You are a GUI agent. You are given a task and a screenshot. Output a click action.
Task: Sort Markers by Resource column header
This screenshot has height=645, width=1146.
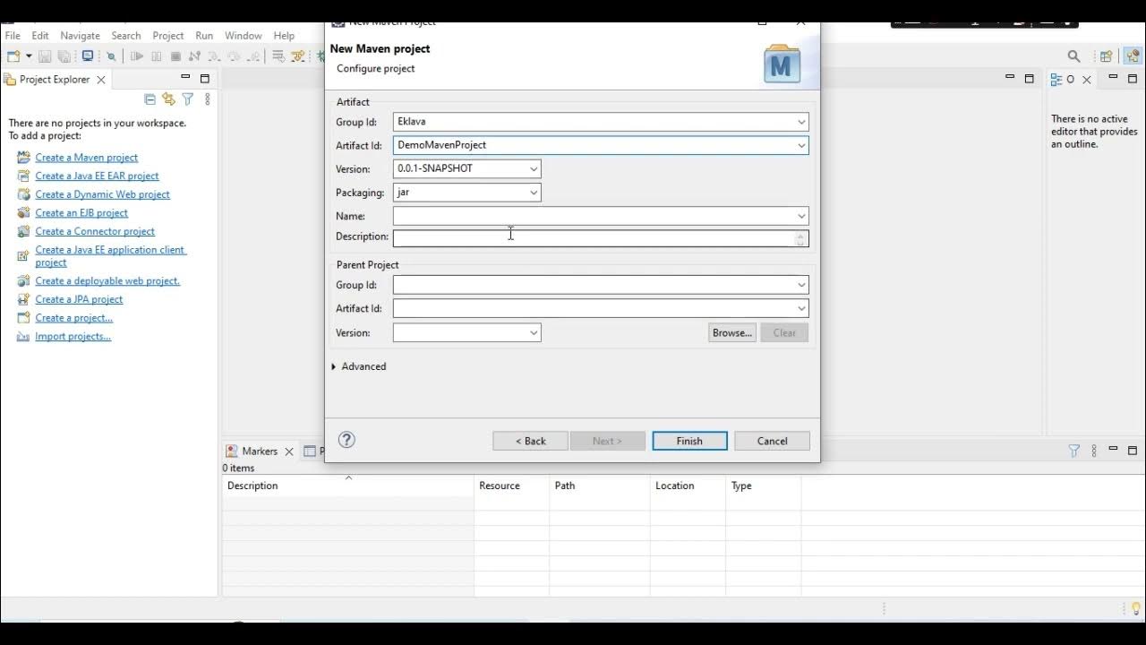point(511,486)
